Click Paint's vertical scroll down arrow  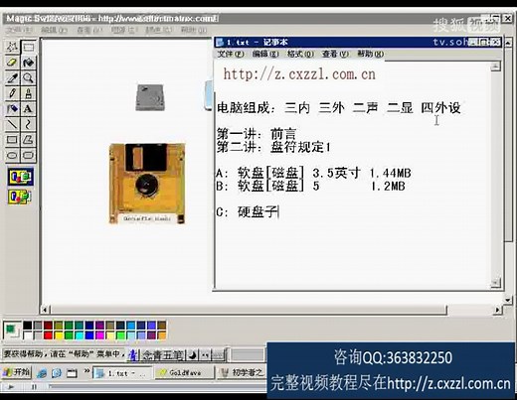508,300
